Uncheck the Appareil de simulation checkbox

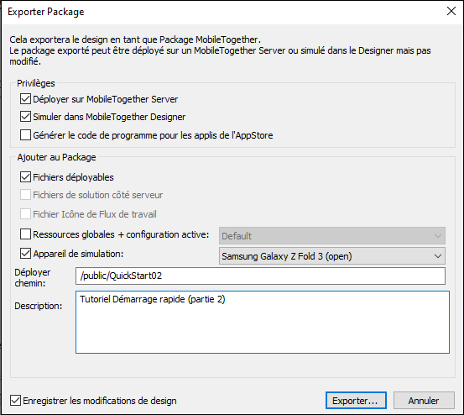tap(25, 254)
